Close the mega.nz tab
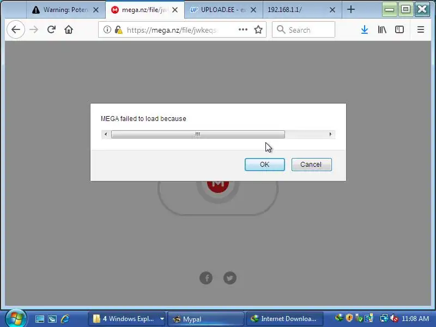The width and height of the screenshot is (436, 327). pos(175,10)
